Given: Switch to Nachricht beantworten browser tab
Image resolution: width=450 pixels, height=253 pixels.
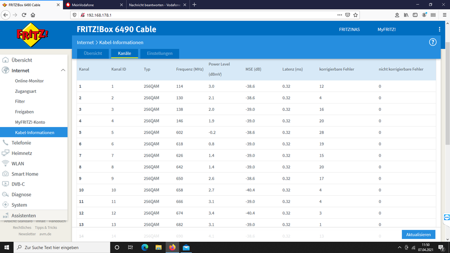Looking at the screenshot, I should pos(157,5).
